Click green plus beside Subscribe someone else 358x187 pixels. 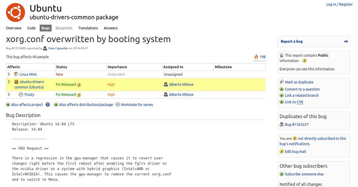click(282, 174)
